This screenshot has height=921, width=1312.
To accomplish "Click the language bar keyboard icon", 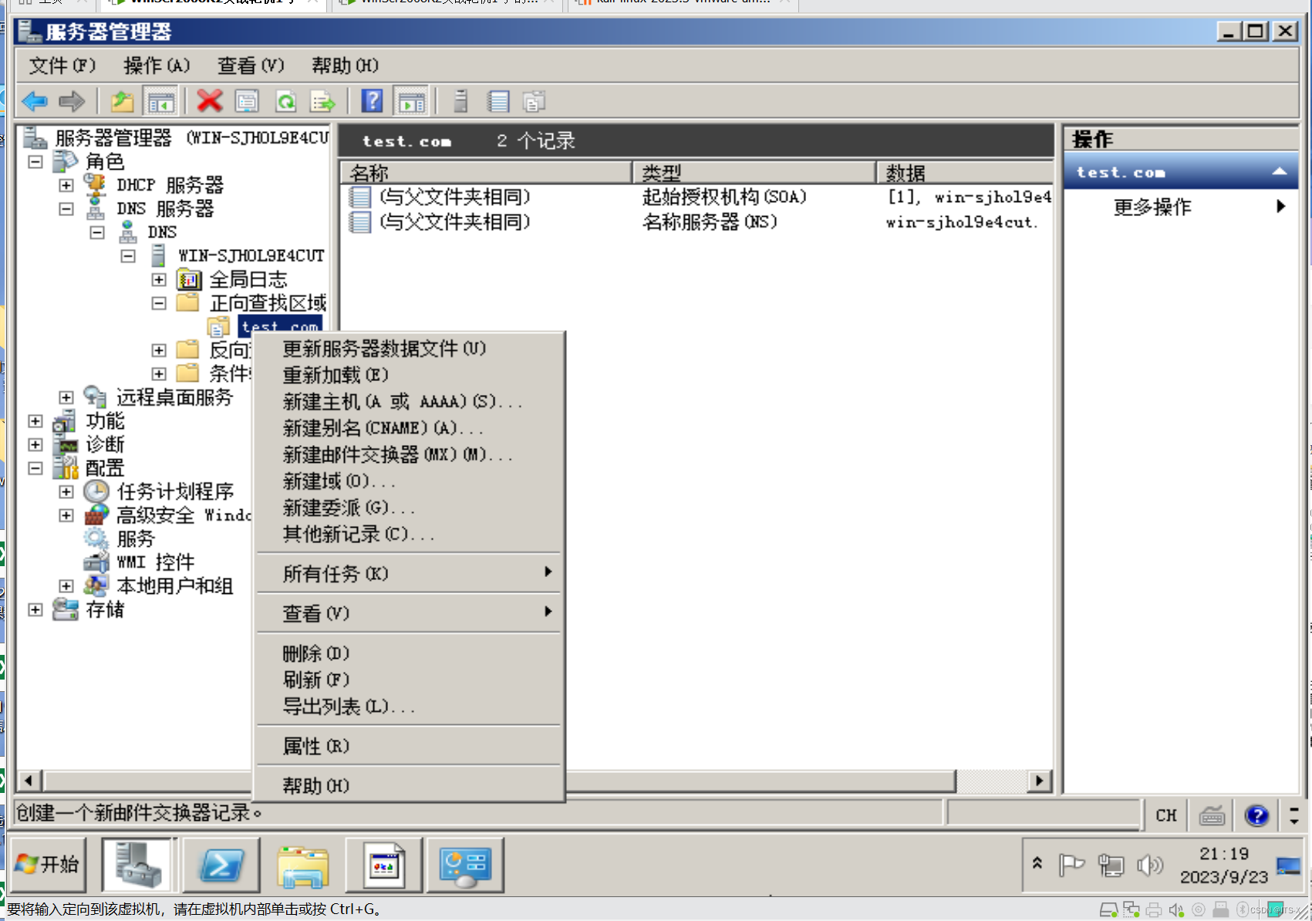I will point(1212,815).
